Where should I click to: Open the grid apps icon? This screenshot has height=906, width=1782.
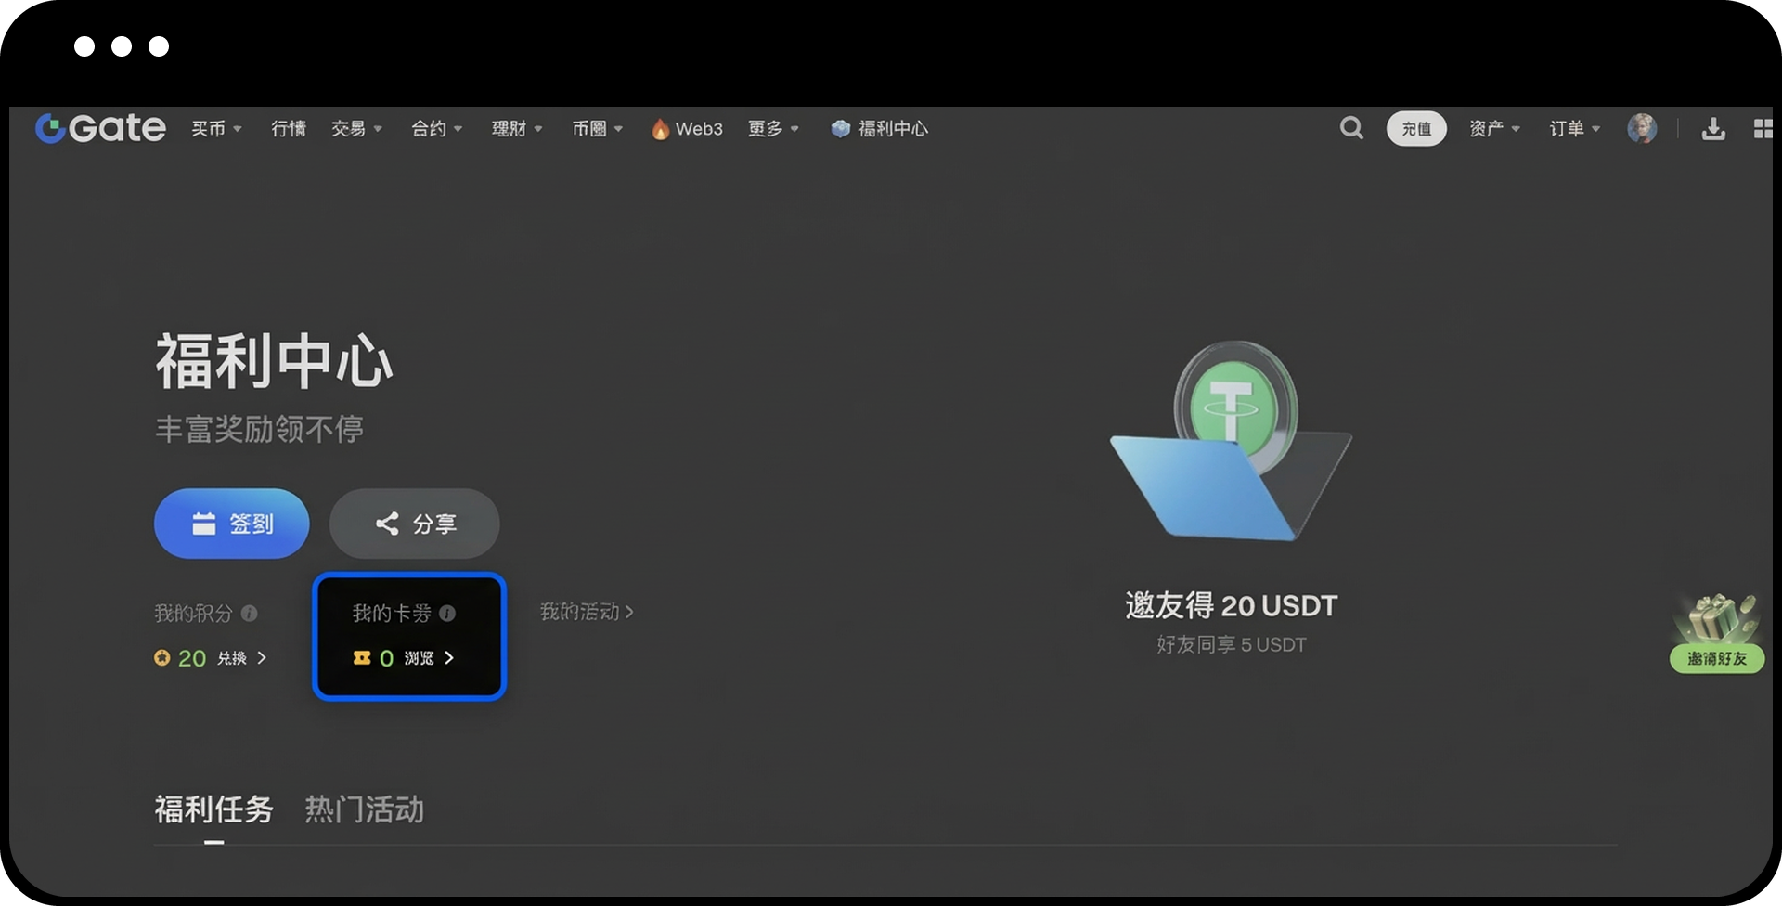point(1763,129)
